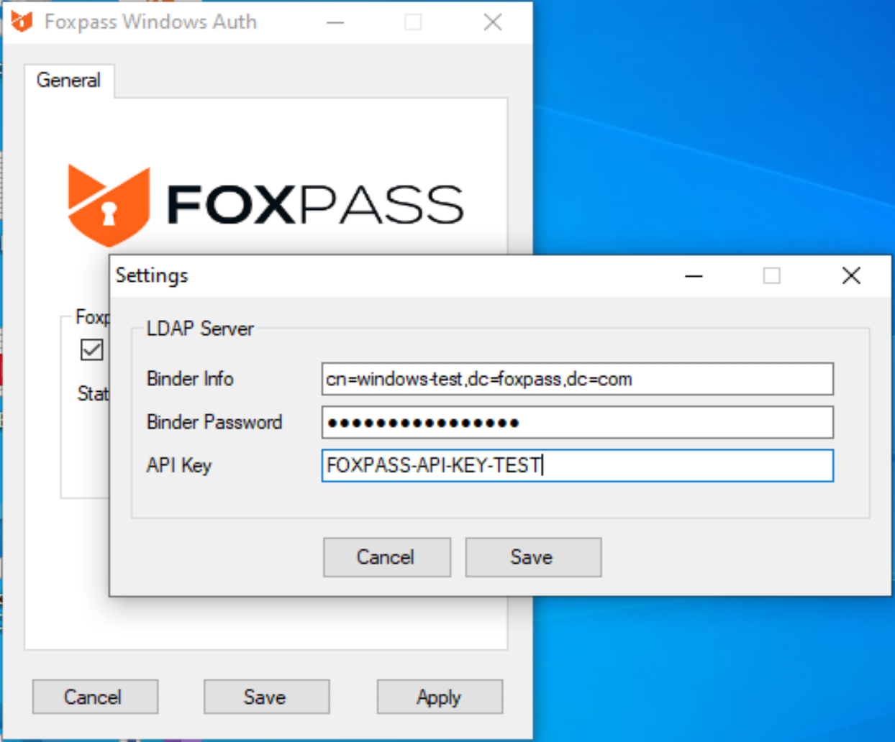Minimize the Settings dialog
The image size is (895, 742).
click(694, 276)
